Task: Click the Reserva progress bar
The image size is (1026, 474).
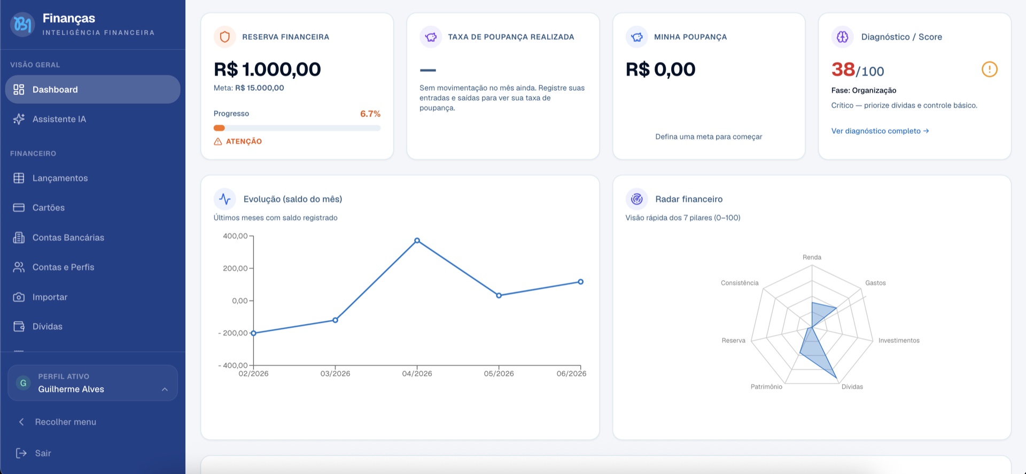Action: [297, 128]
